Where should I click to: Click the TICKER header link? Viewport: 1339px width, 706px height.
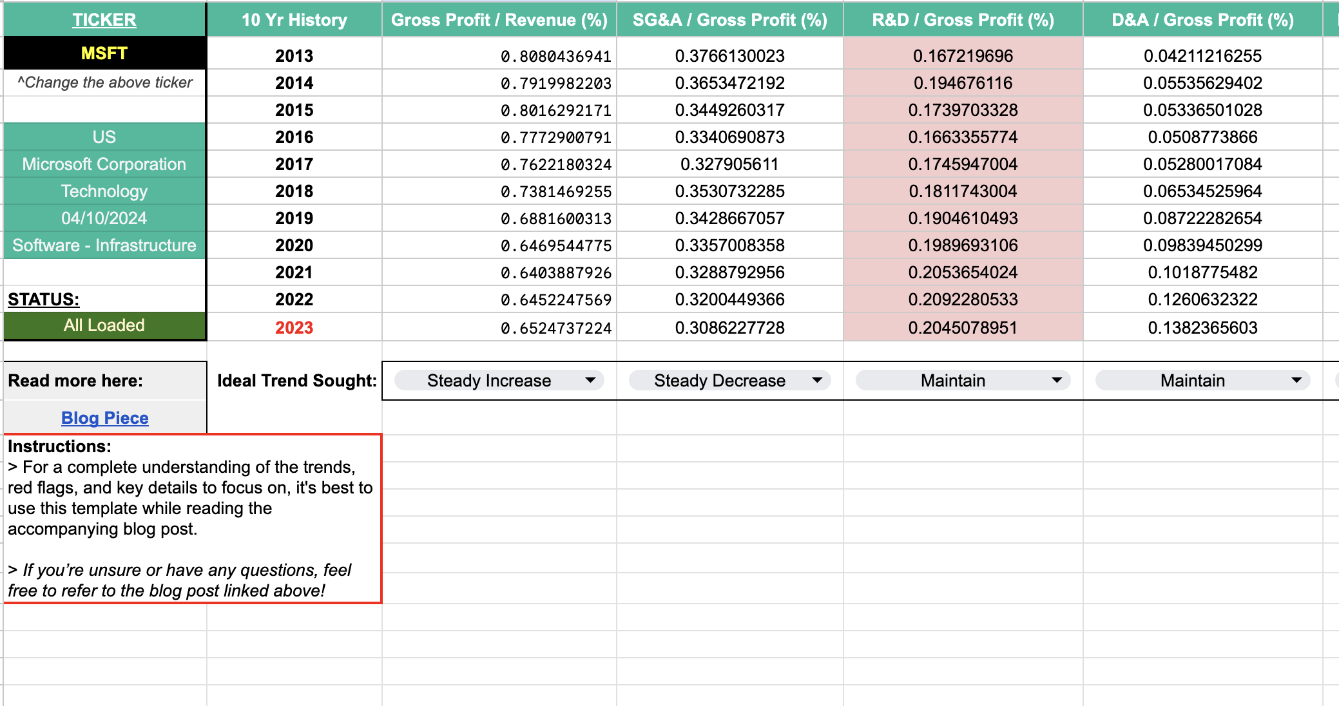point(104,20)
